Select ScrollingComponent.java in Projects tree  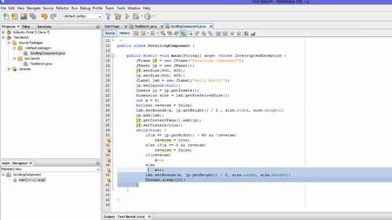47,53
